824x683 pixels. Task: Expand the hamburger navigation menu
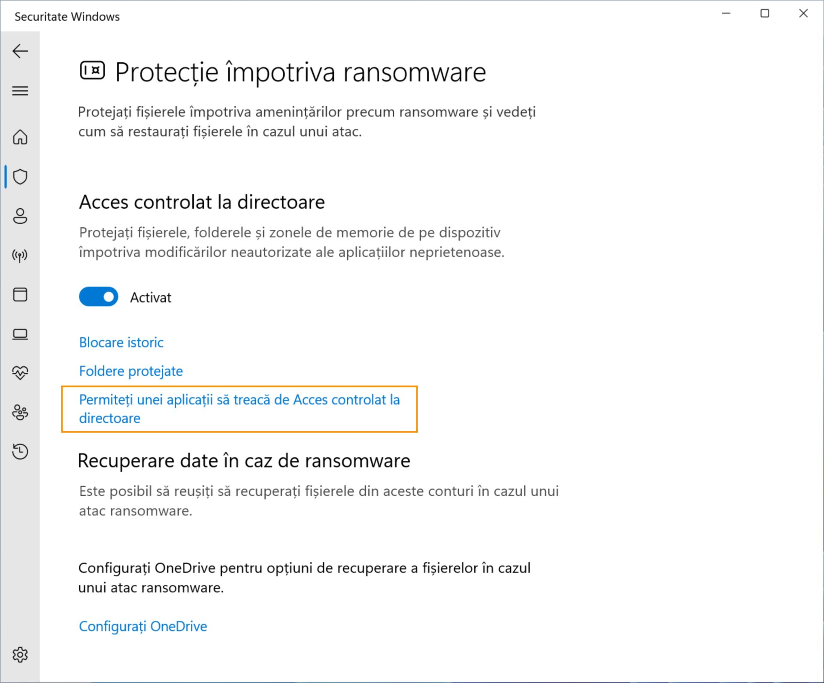point(20,91)
